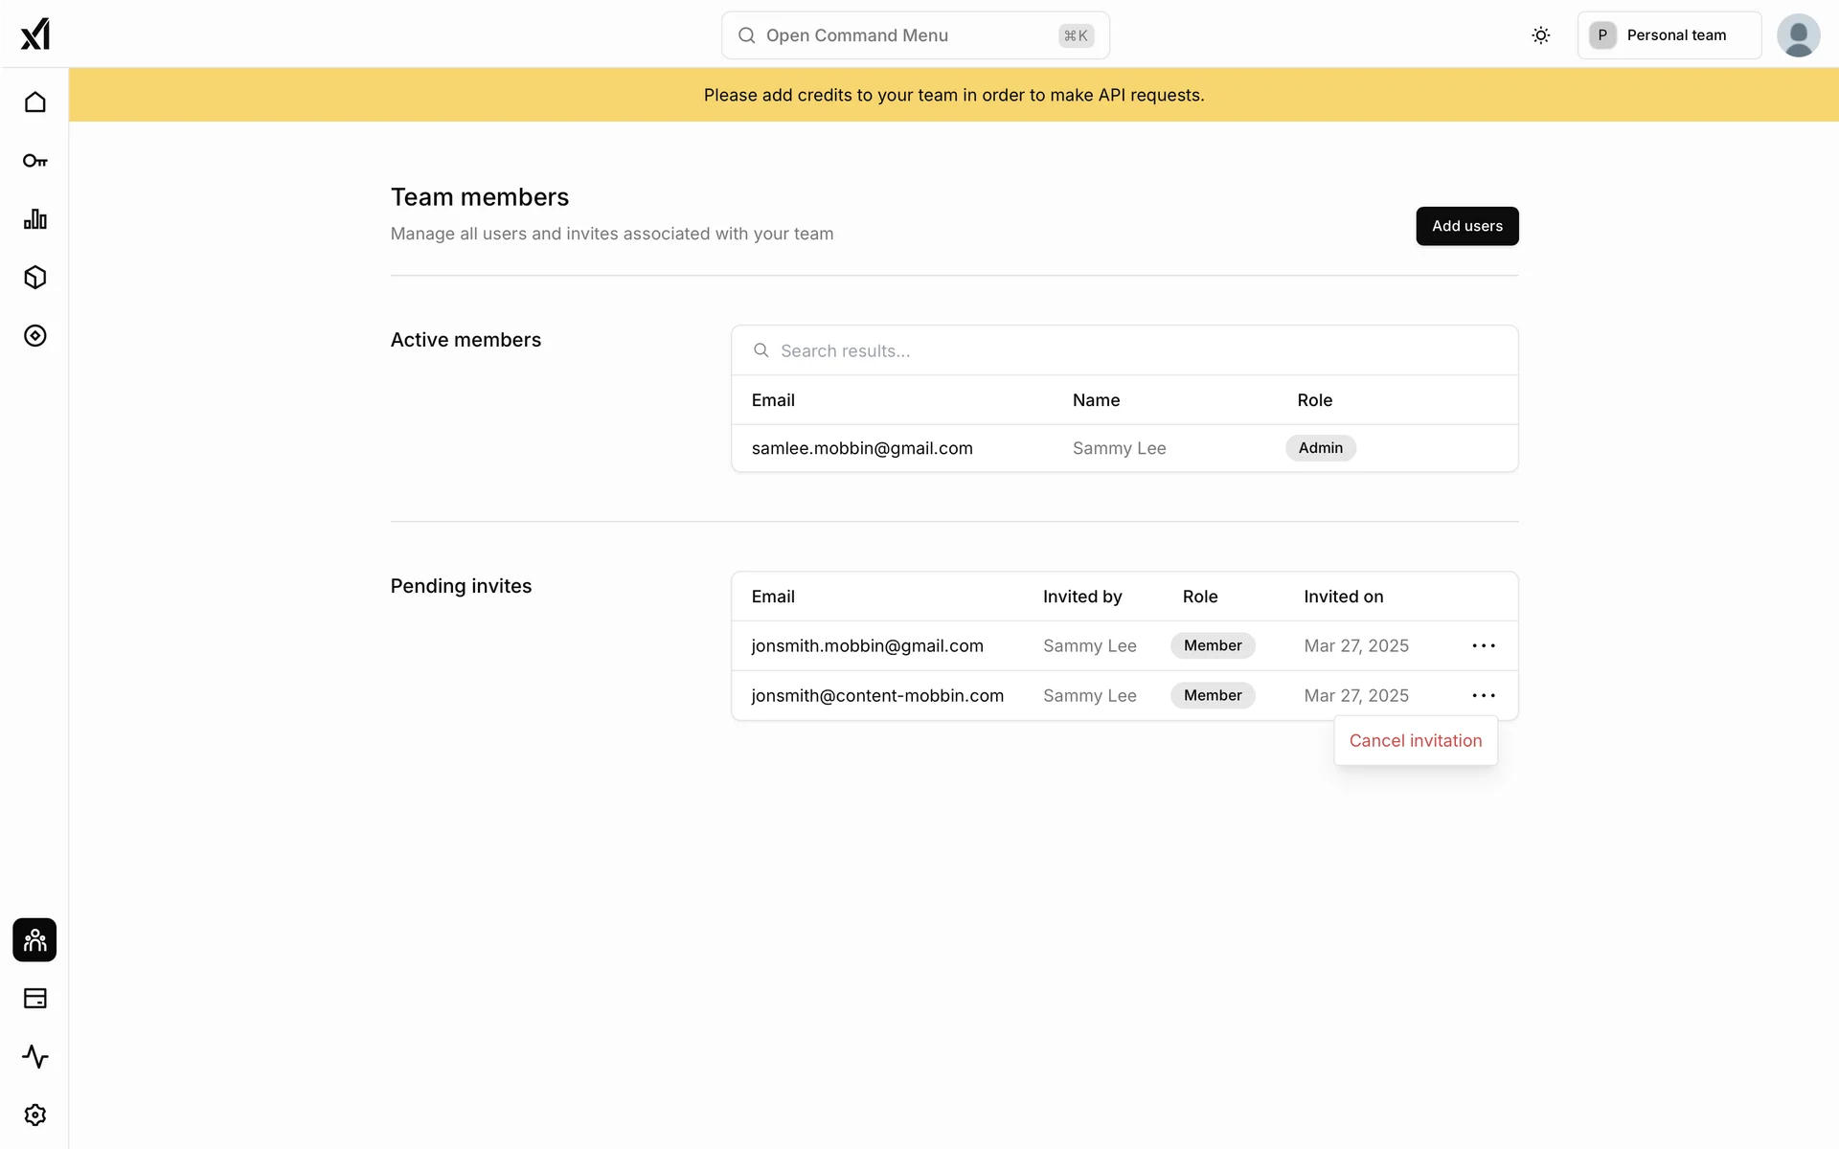Toggle light/dark theme sun icon

click(x=1540, y=35)
